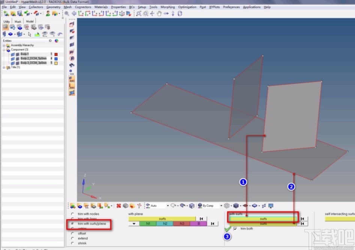This screenshot has width=355, height=250.
Task: Click the red X delete icon
Action: tap(118, 206)
